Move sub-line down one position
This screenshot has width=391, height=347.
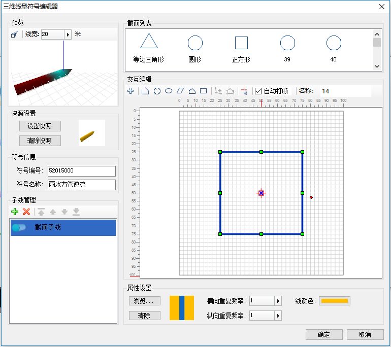pos(64,212)
